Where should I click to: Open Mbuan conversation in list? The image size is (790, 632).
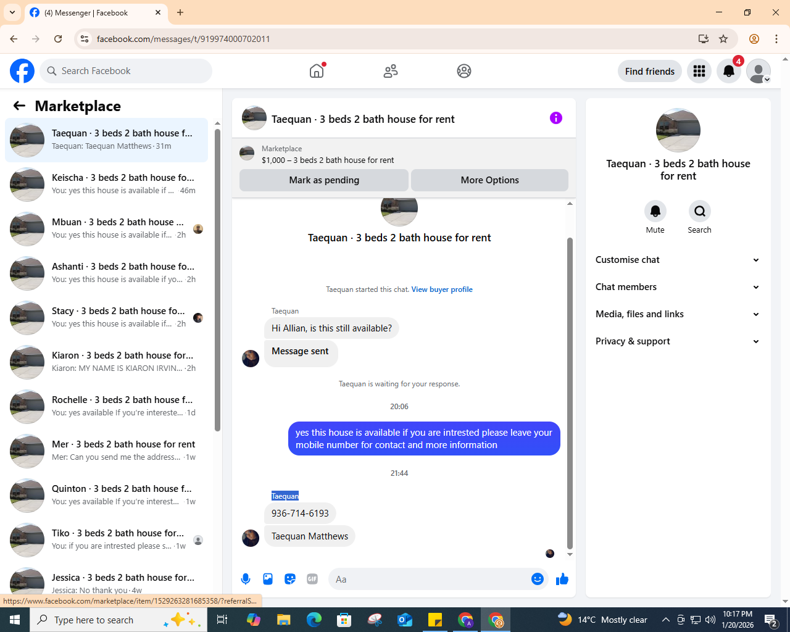click(106, 229)
